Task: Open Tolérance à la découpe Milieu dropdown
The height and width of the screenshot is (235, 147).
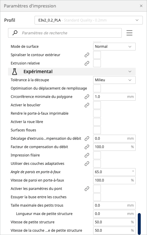Action: click(114, 80)
